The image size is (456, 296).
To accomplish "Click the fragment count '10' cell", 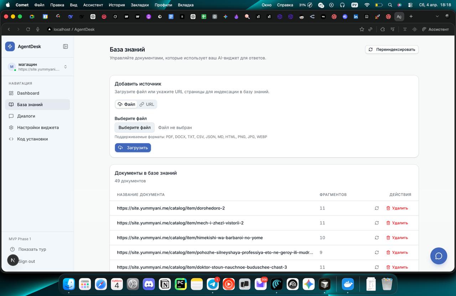I will (x=322, y=238).
